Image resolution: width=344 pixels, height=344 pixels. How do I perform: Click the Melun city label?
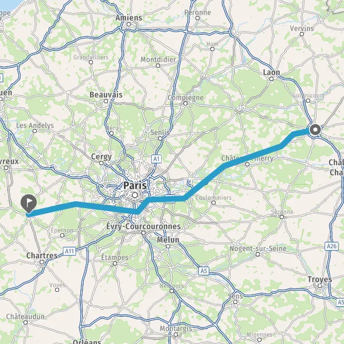tap(168, 240)
